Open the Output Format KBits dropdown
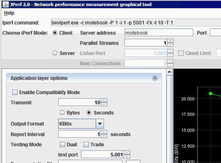This screenshot has height=163, width=221. click(x=100, y=124)
